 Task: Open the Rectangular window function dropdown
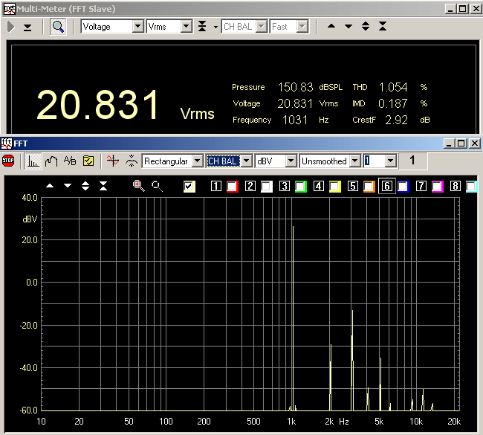[x=197, y=161]
